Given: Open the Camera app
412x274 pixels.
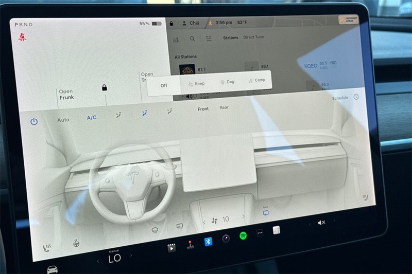Looking at the screenshot, I should click(226, 239).
